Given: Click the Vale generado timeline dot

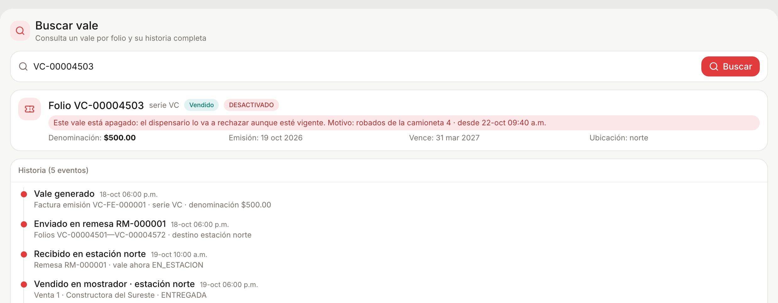Looking at the screenshot, I should point(24,194).
